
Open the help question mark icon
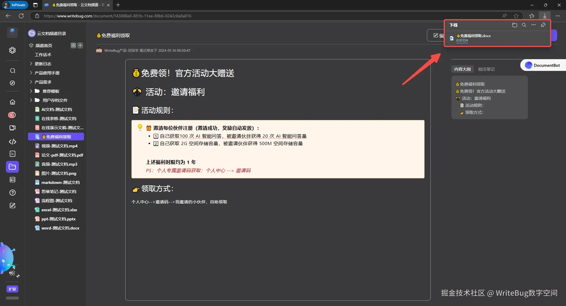(12, 192)
